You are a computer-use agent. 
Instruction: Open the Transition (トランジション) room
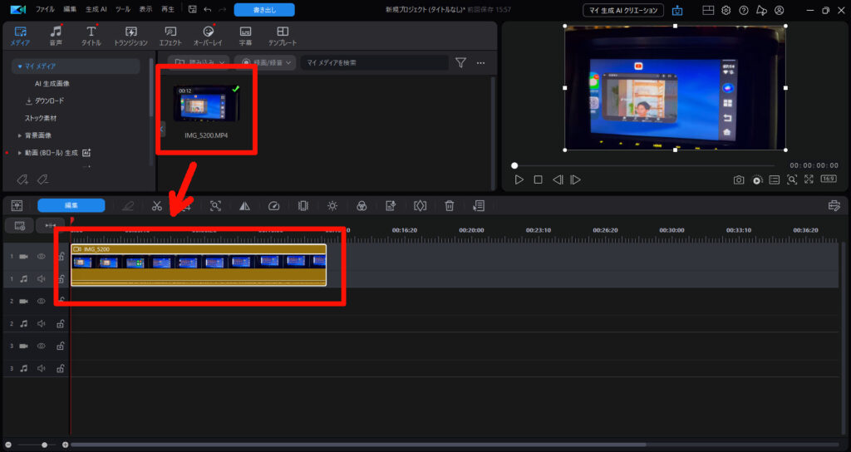click(x=130, y=36)
